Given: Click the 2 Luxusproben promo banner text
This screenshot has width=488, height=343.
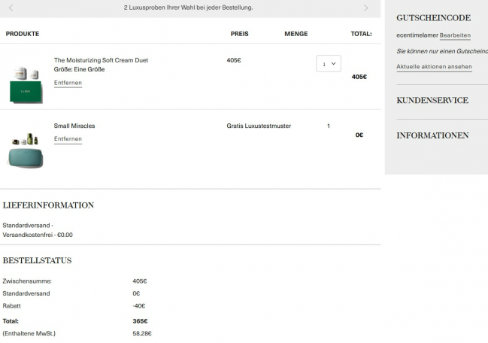Looking at the screenshot, I should (188, 8).
